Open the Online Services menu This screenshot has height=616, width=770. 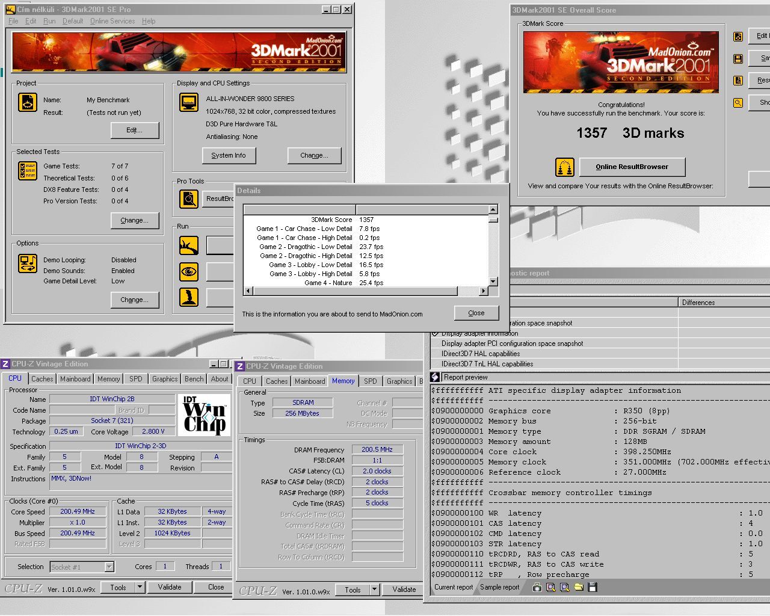click(112, 21)
